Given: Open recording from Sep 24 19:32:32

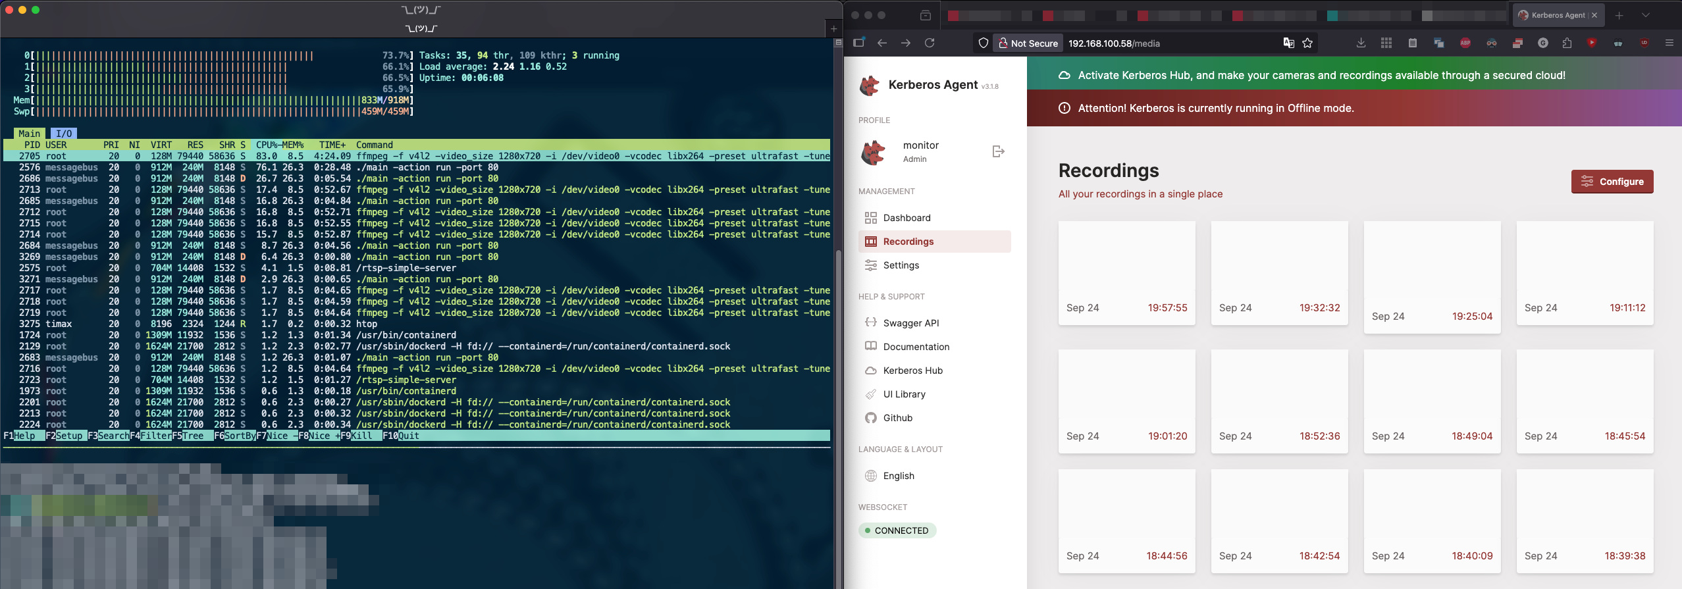Looking at the screenshot, I should point(1280,272).
